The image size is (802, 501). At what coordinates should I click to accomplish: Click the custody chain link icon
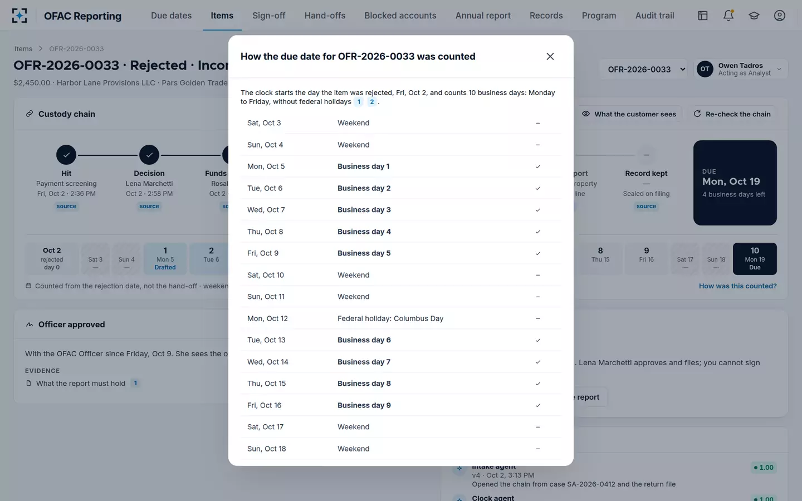point(30,114)
